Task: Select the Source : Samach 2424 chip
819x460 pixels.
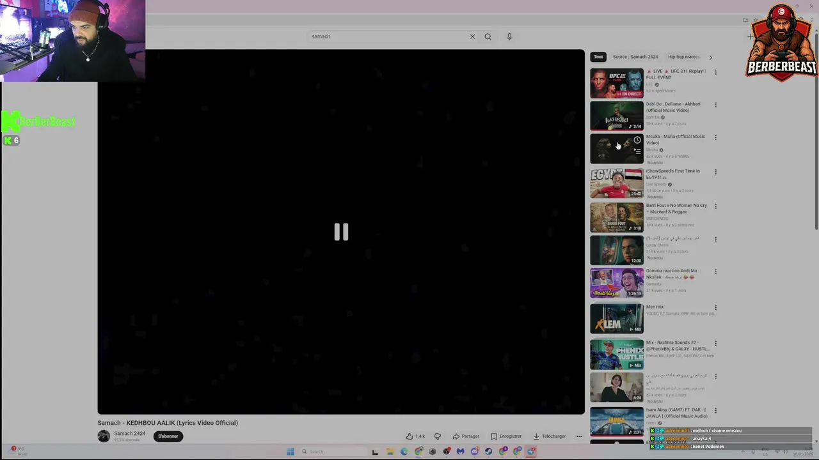Action: (x=635, y=57)
